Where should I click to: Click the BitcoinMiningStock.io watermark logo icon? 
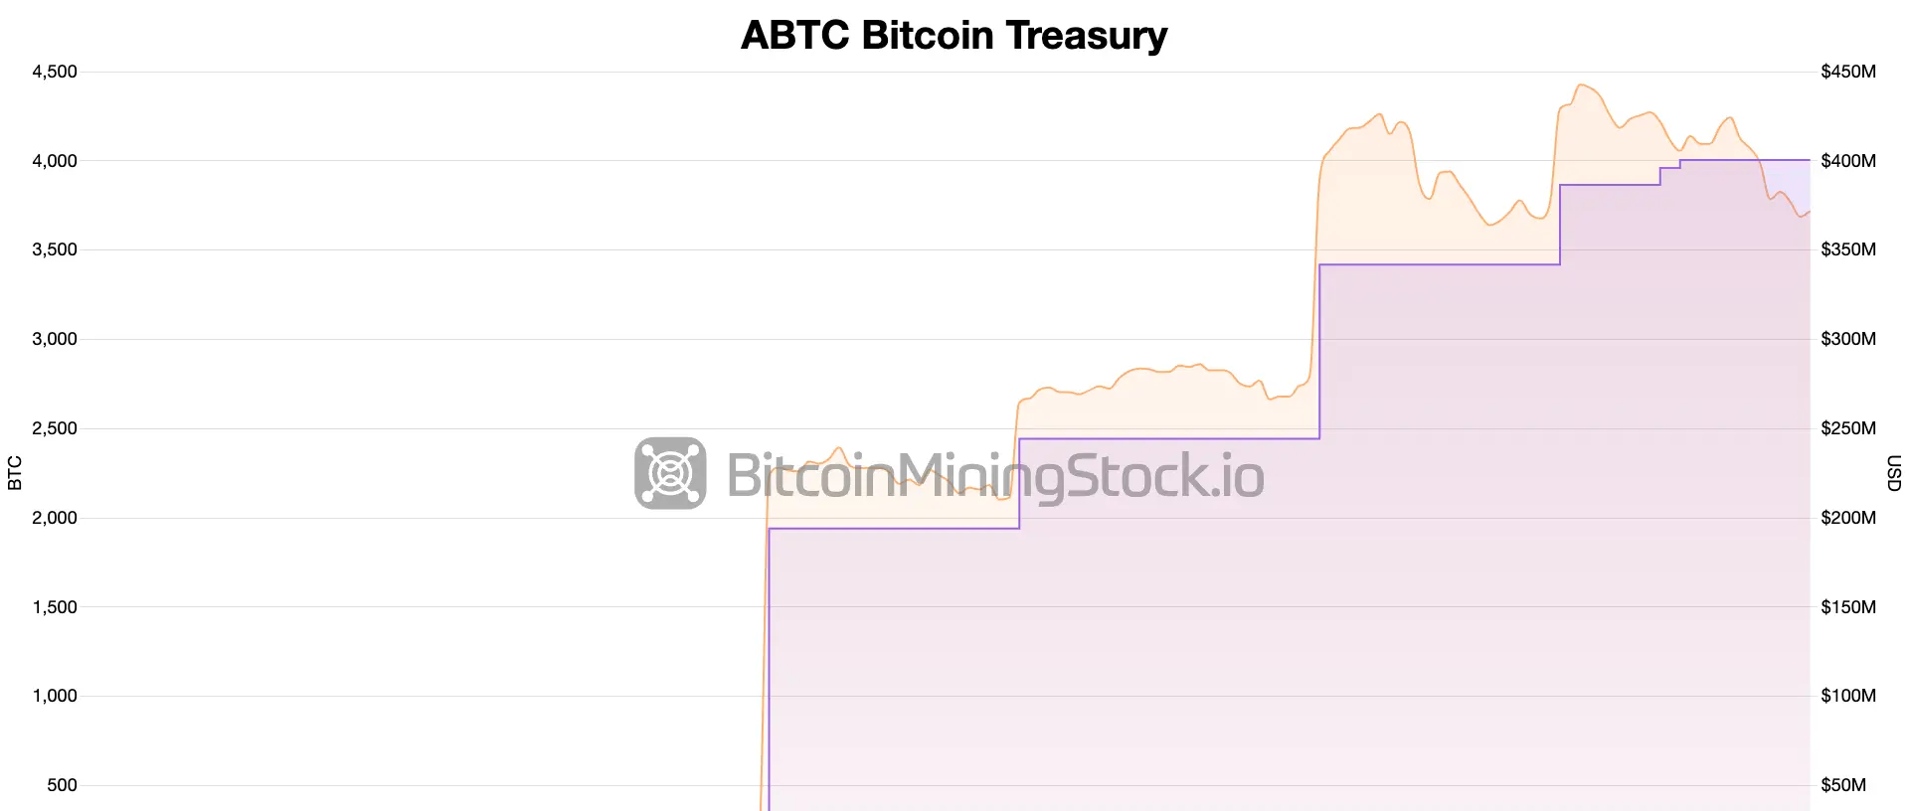click(670, 473)
